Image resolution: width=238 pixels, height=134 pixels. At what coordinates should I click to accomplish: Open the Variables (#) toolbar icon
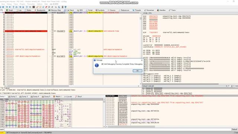click(x=52, y=7)
